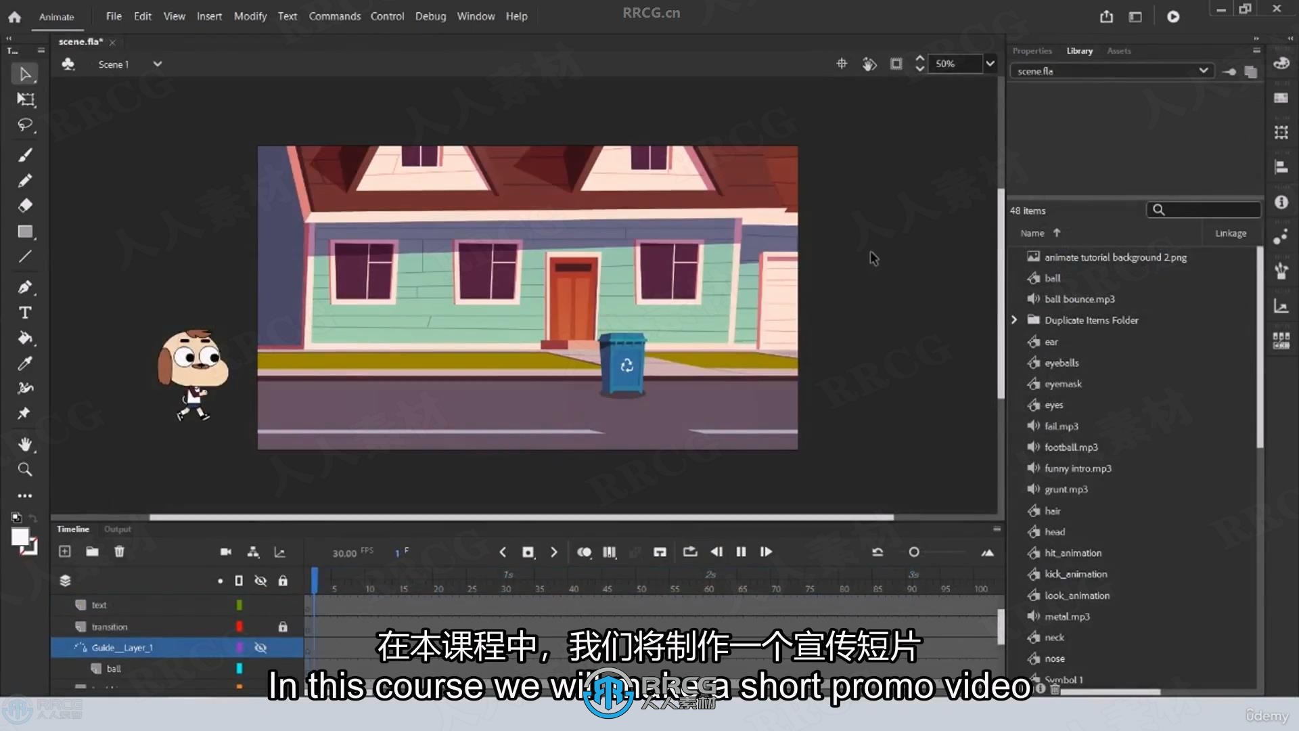Click the New Layer icon in timeline
1299x731 pixels.
point(65,552)
